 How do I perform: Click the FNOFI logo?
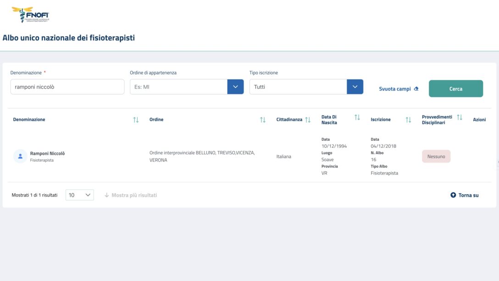(x=30, y=15)
